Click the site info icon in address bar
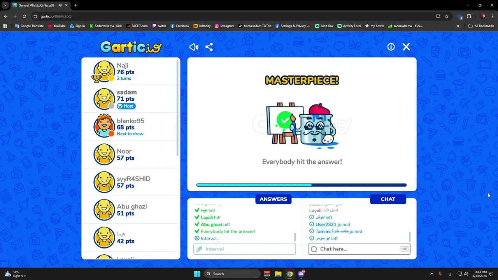The width and height of the screenshot is (498, 280). pyautogui.click(x=35, y=16)
